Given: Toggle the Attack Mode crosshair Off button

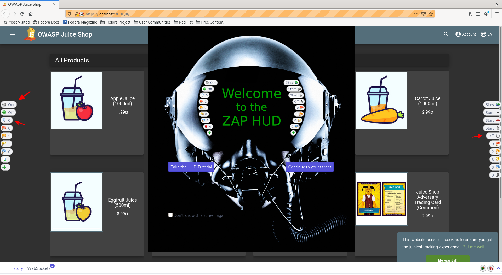Looking at the screenshot, I should point(494,136).
